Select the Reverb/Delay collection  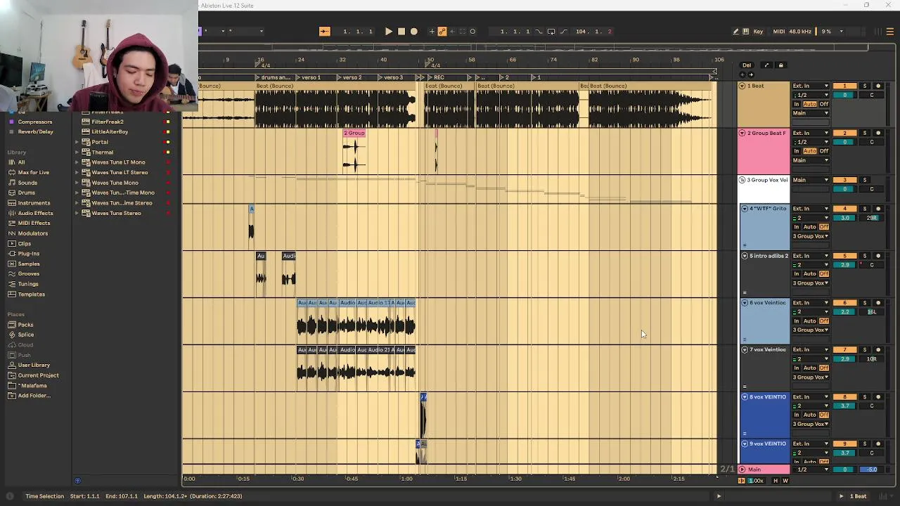pos(35,131)
